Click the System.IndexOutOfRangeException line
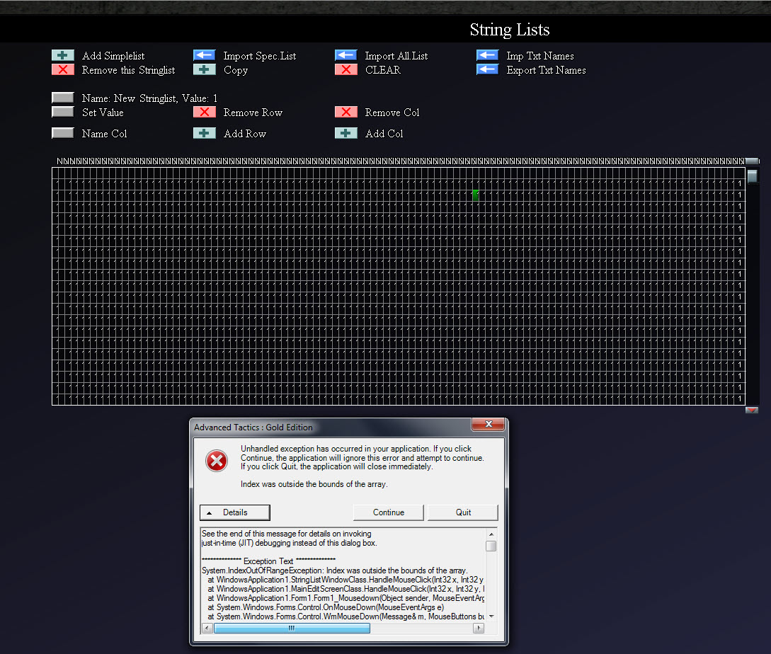 click(x=334, y=570)
